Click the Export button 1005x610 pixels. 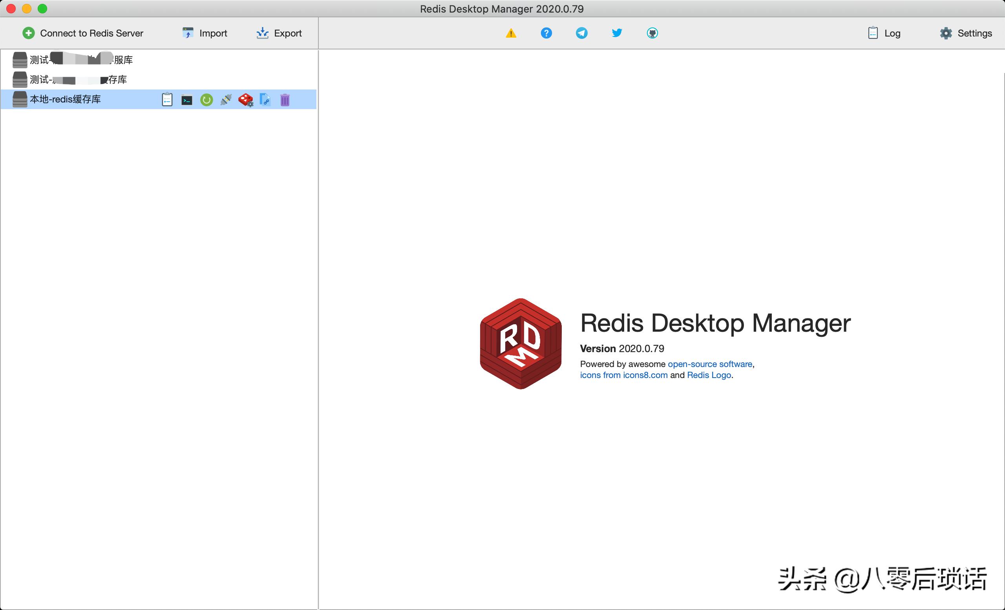pos(279,33)
